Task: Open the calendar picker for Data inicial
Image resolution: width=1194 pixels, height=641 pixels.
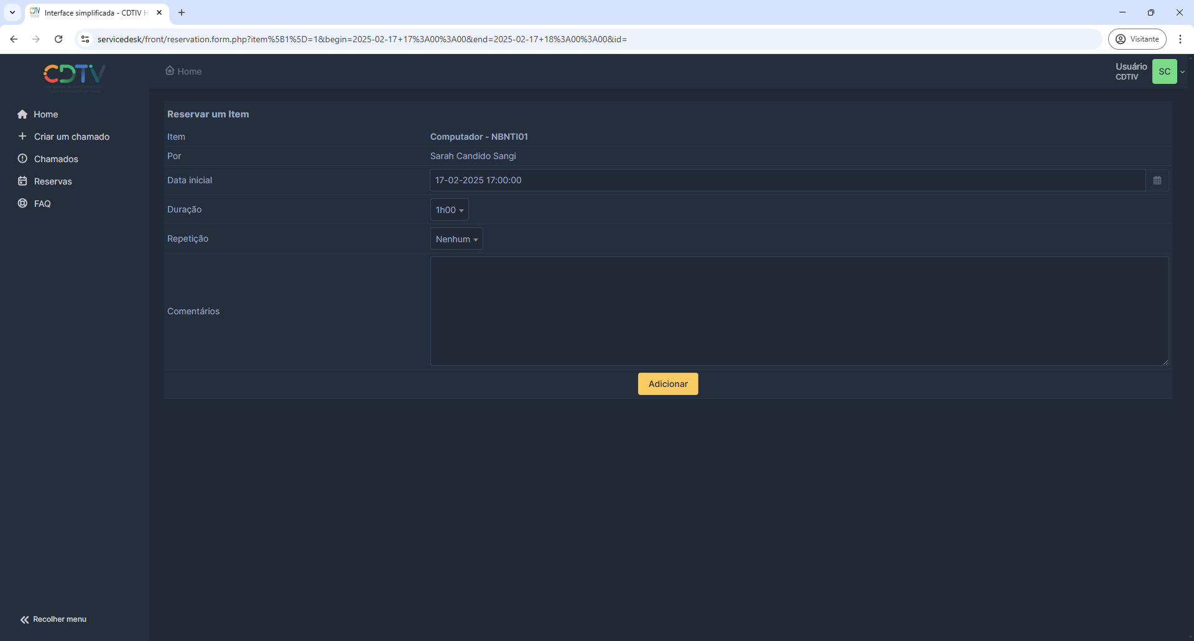Action: pos(1157,180)
